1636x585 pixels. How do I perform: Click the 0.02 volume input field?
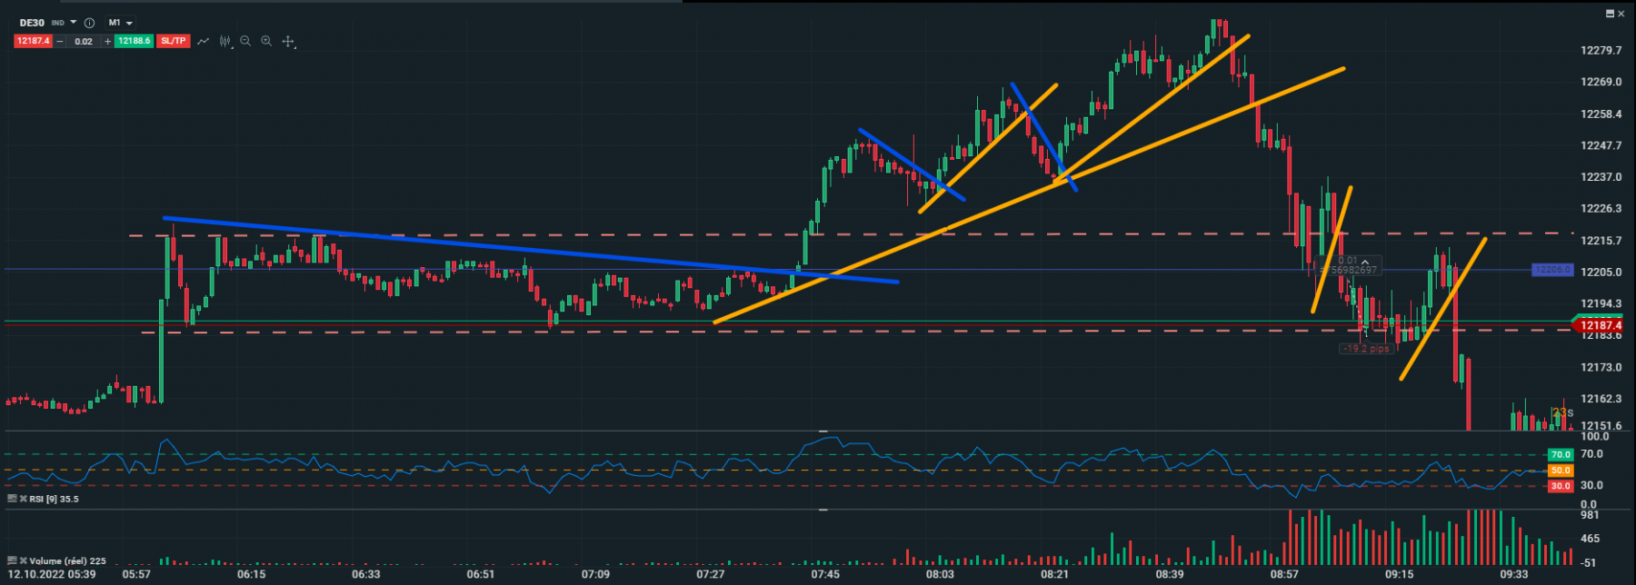(84, 41)
